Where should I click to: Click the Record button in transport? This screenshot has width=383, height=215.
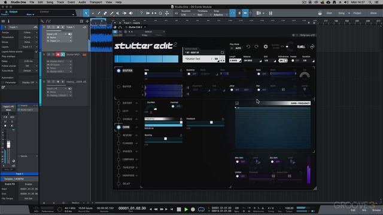click(x=193, y=209)
